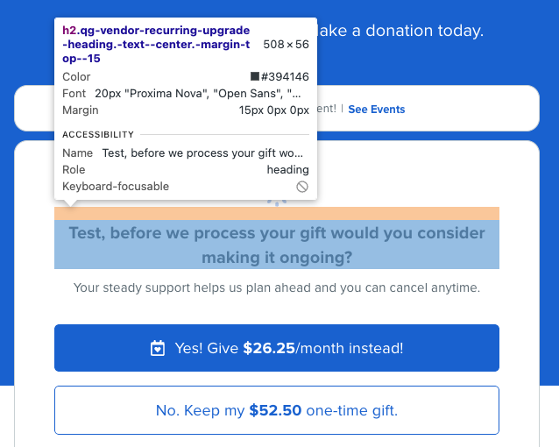Click the #394146 color swatch square
The image size is (559, 447).
pos(255,76)
